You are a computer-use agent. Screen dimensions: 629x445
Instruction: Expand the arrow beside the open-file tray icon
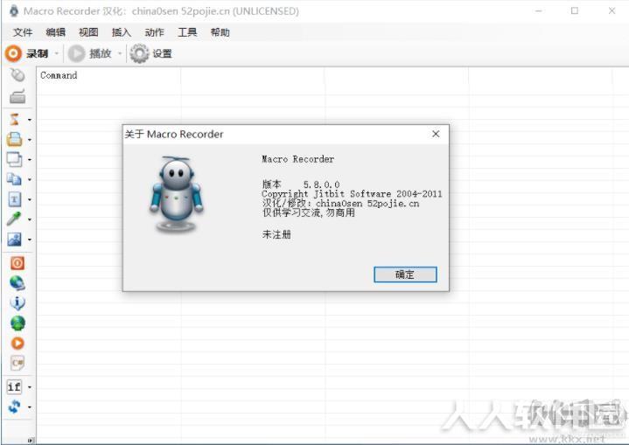pyautogui.click(x=30, y=140)
